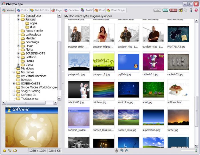200x155 pixels.
Task: Click the large softonic preview image
Action: click(x=32, y=127)
